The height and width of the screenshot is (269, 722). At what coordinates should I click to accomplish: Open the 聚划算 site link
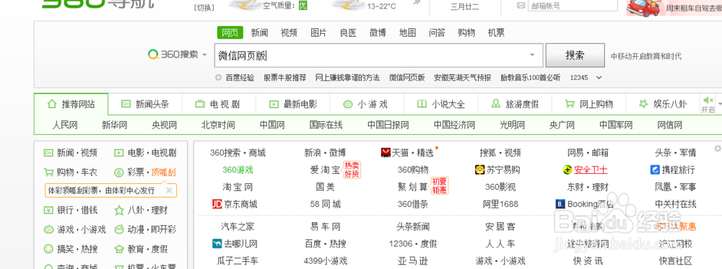click(412, 187)
